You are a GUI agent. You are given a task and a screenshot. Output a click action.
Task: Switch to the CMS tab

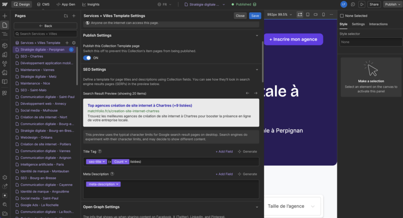tap(43, 4)
